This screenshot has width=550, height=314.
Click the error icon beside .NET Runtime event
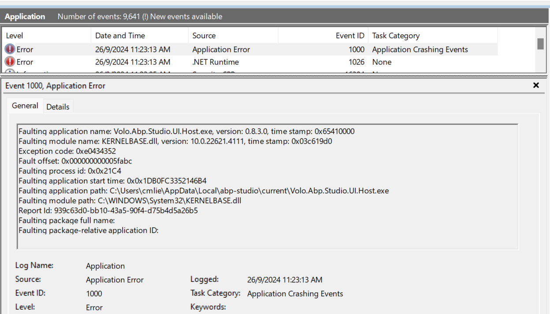tap(10, 62)
